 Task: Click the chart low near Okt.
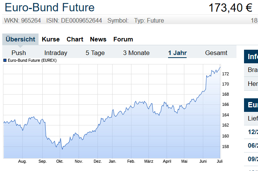click(x=62, y=149)
